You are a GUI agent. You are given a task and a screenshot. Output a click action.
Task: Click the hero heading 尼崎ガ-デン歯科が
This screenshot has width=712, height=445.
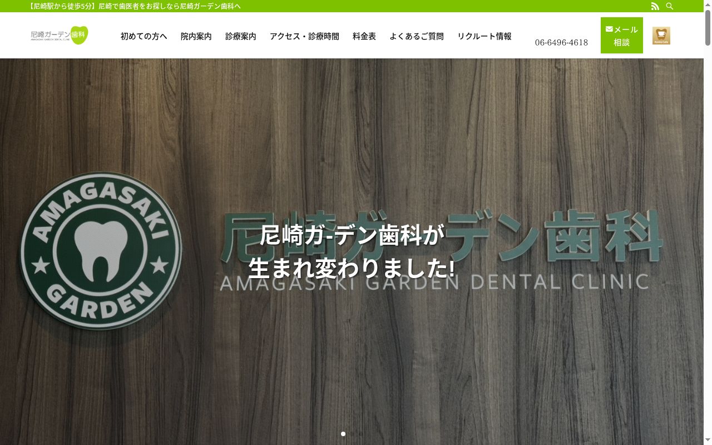[352, 235]
